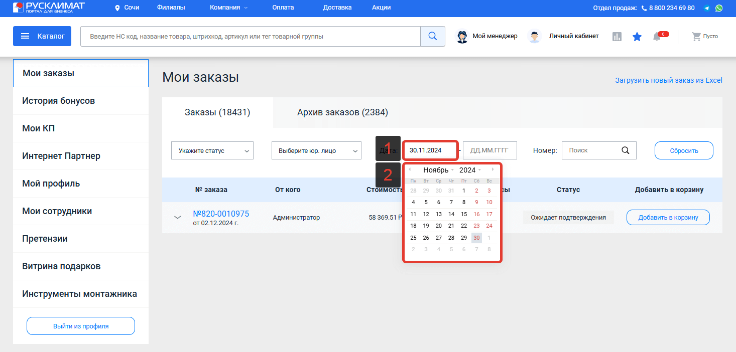Open История бонусов in sidebar
This screenshot has height=352, width=736.
tap(81, 101)
